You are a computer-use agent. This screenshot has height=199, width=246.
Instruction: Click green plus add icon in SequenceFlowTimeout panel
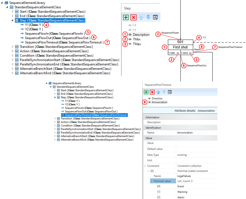pos(146,92)
